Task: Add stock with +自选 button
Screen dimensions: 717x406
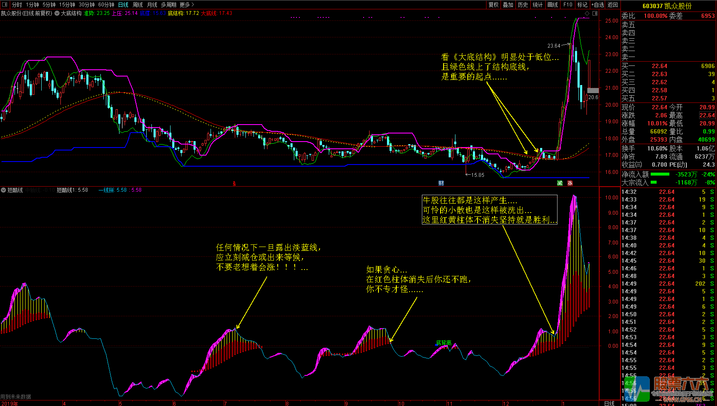Action: tap(597, 5)
